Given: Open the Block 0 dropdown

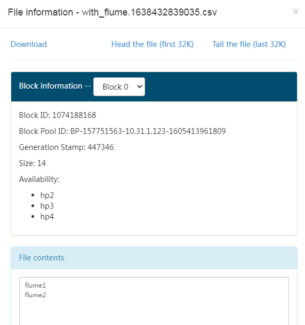Looking at the screenshot, I should (119, 86).
